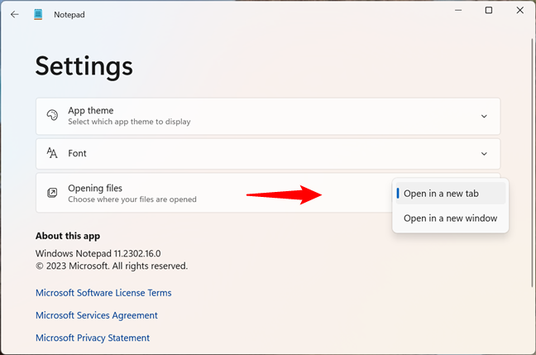Image resolution: width=536 pixels, height=355 pixels.
Task: Select Open in a new tab
Action: click(x=451, y=194)
